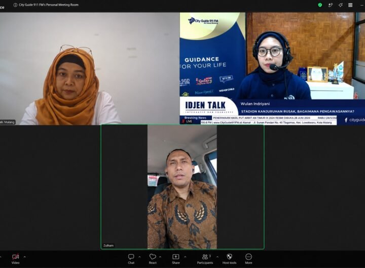The height and width of the screenshot is (268, 365).
Task: Click the 'Wulan Indriyani' caption
Action: (x=255, y=104)
